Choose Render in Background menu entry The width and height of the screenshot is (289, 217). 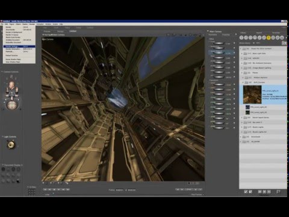click(x=19, y=32)
